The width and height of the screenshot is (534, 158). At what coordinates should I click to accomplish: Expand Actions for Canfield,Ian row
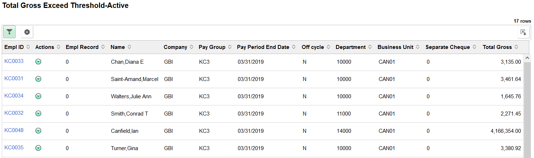click(38, 131)
